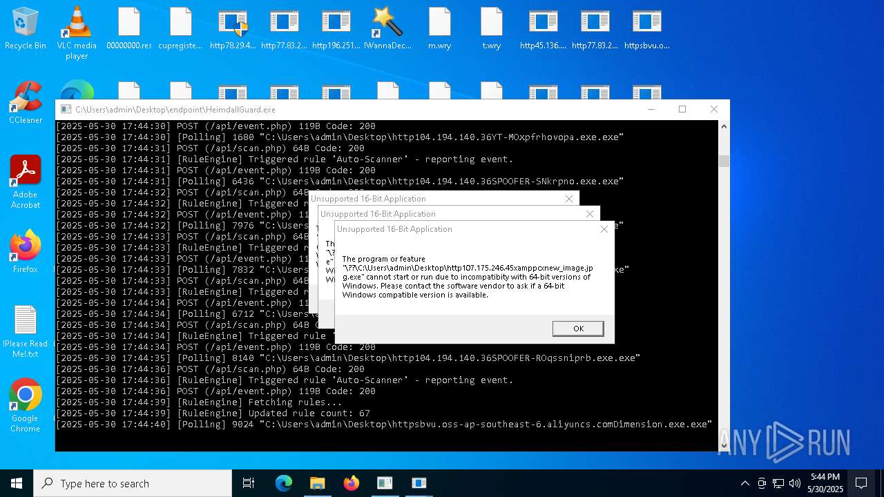The height and width of the screenshot is (497, 884).
Task: Minimize the HeimdallGuard.exe console window
Action: coord(651,109)
